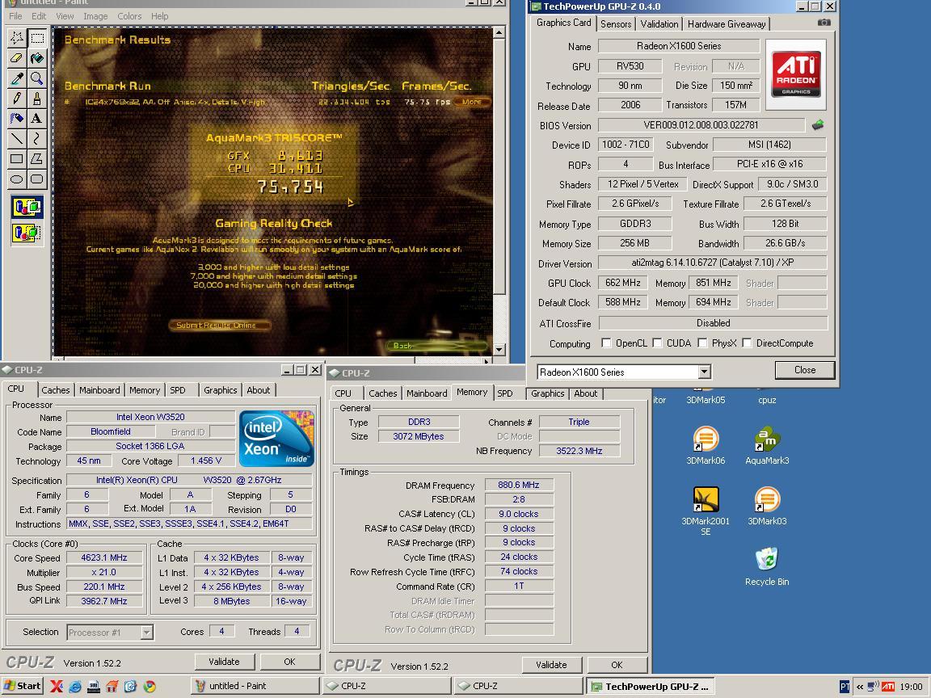Choose the Eraser tool in Paint
This screenshot has height=698, width=931.
(17, 58)
